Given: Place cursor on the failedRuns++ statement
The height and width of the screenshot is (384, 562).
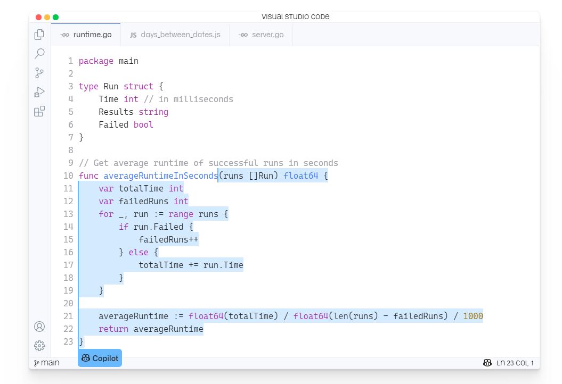Looking at the screenshot, I should (x=168, y=239).
